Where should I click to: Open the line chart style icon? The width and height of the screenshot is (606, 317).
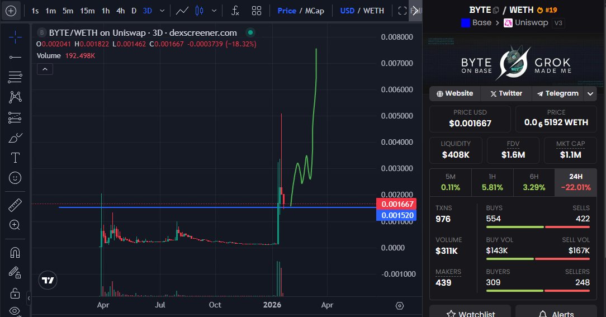(182, 11)
